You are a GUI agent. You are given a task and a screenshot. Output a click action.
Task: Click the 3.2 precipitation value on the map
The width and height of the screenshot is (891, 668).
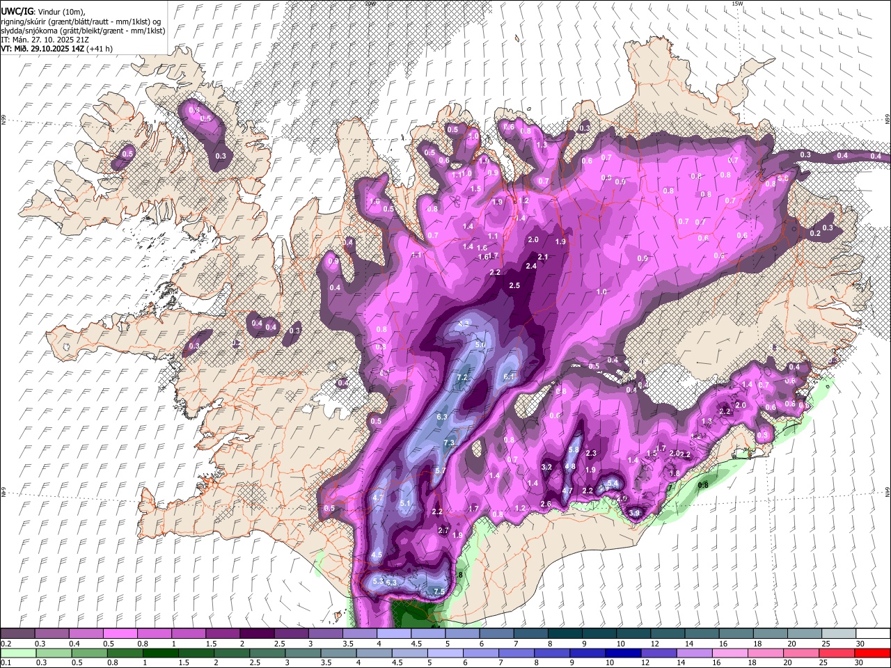[x=546, y=468]
